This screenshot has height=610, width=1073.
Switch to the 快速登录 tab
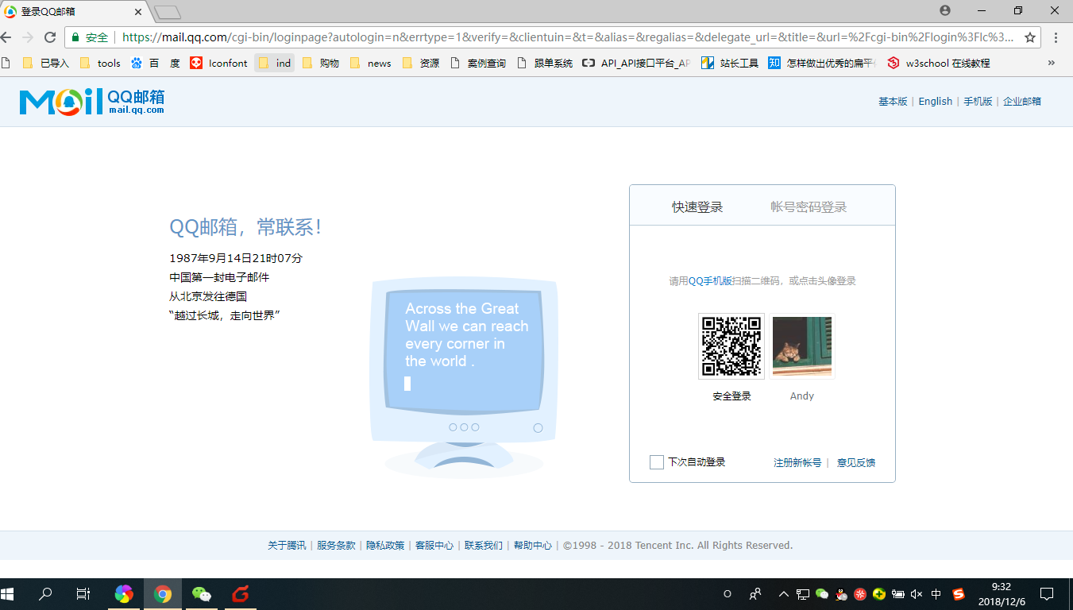pos(697,207)
